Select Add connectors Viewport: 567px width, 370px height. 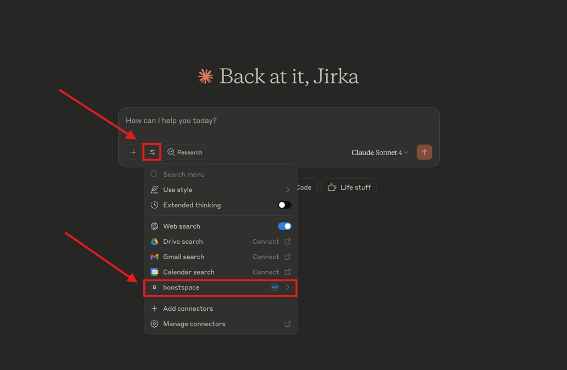[x=221, y=309]
